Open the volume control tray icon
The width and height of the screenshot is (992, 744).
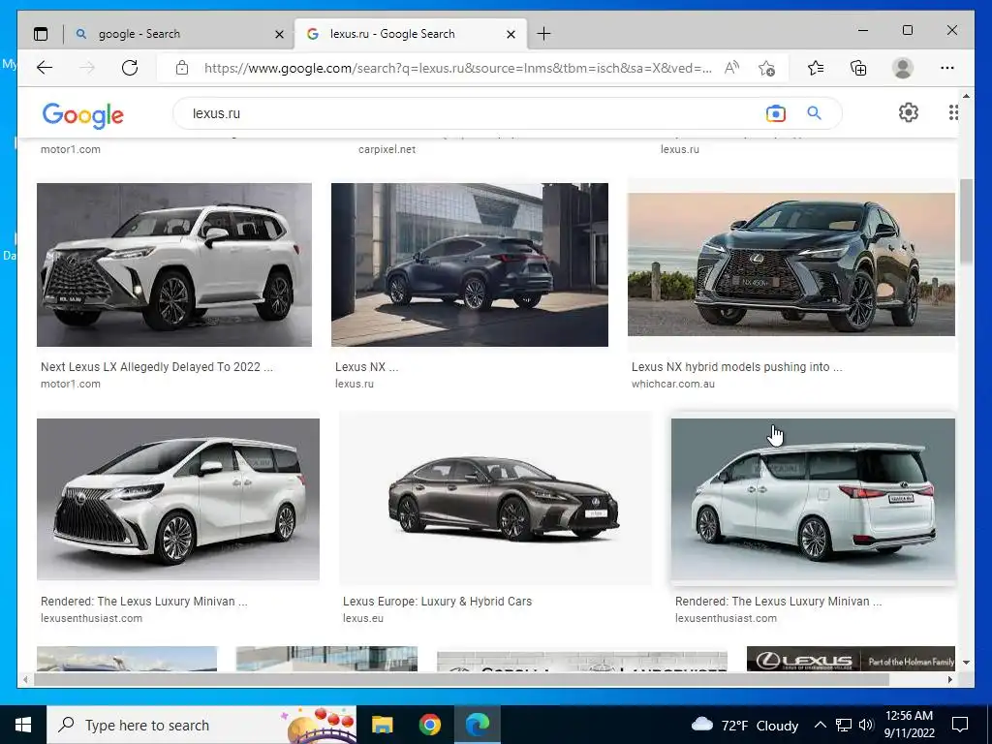[x=866, y=726]
